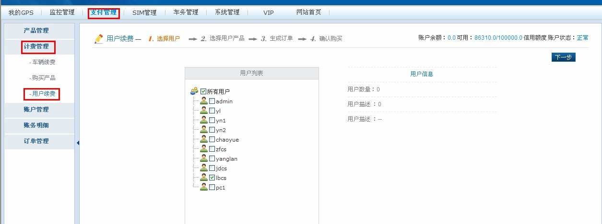Click the group icon beside 所有用户
The height and width of the screenshot is (224, 602).
(194, 91)
